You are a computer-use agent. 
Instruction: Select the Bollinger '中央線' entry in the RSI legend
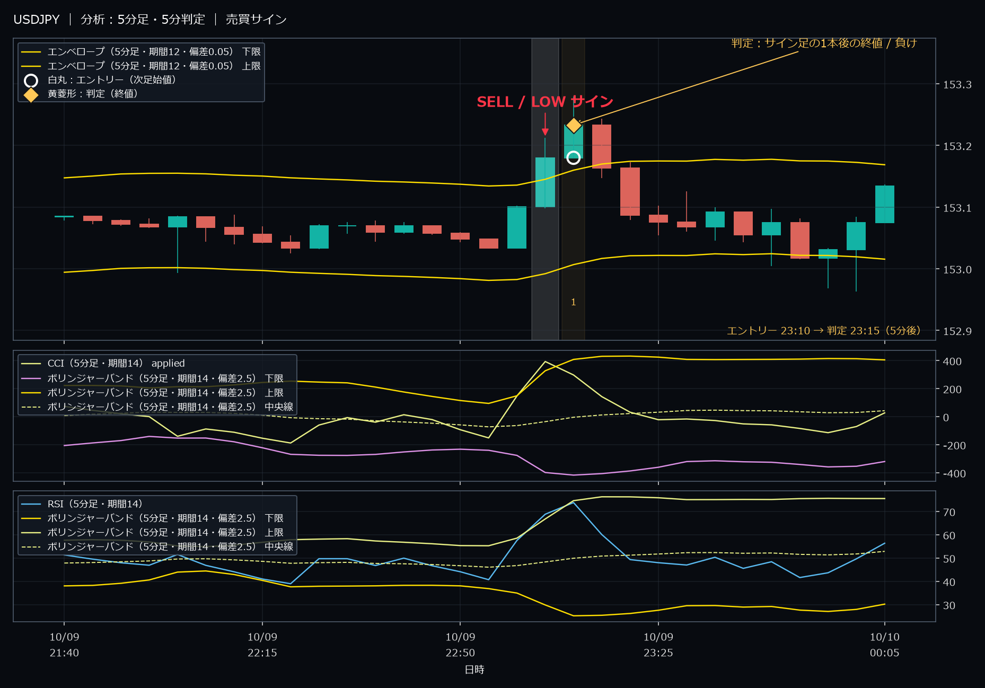(157, 547)
